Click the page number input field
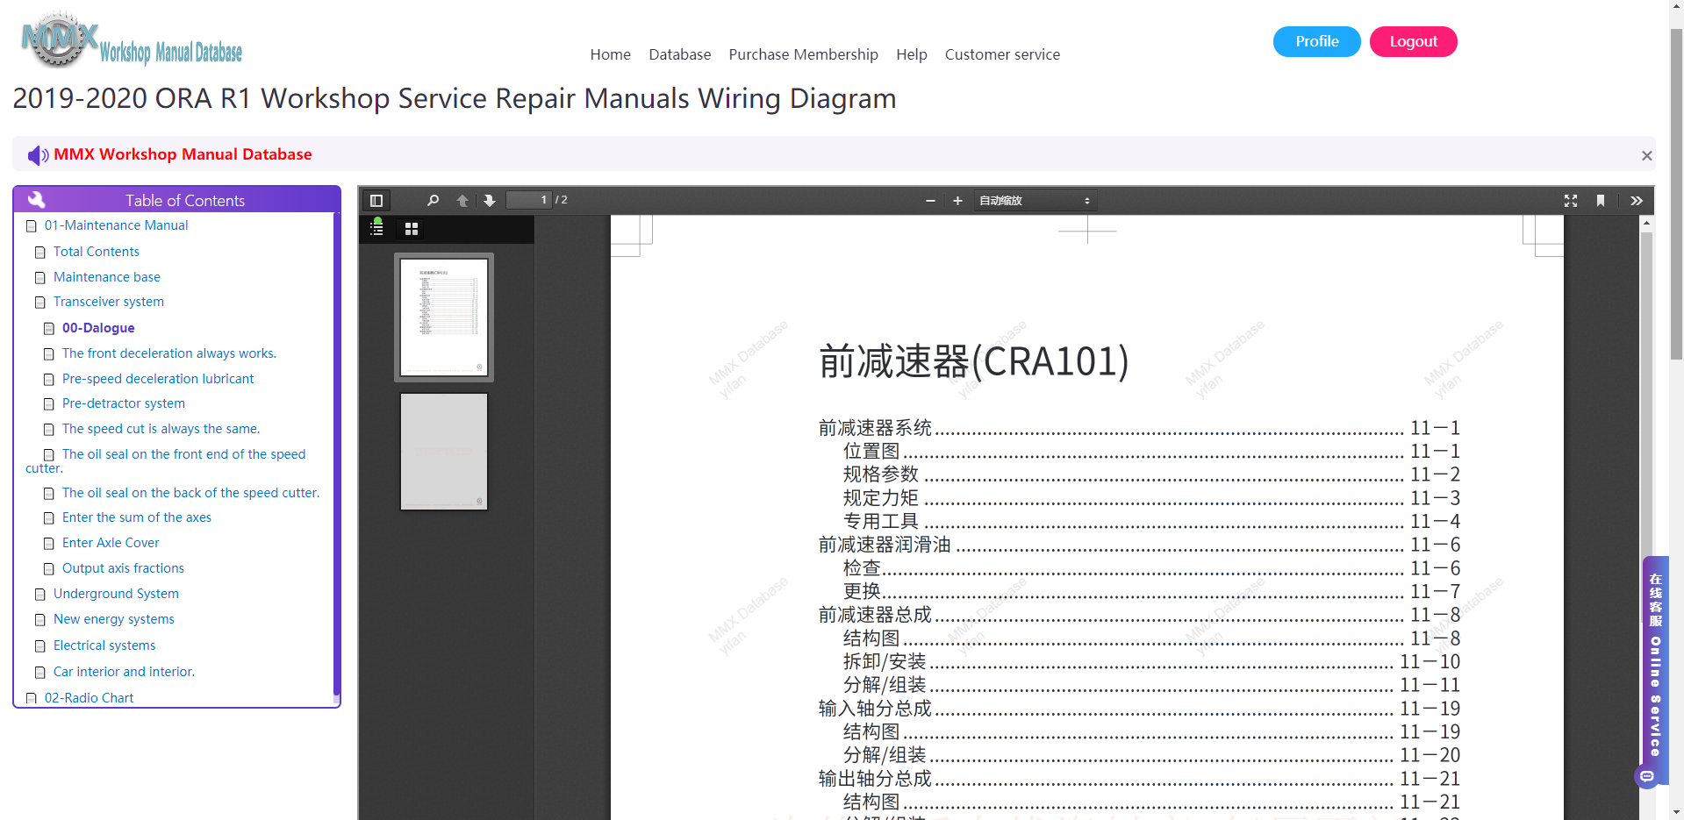This screenshot has height=820, width=1684. pyautogui.click(x=529, y=200)
